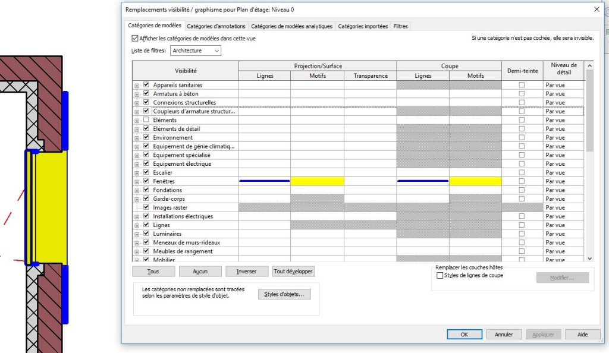Click the 'Styles d'objets...' button

coord(284,294)
